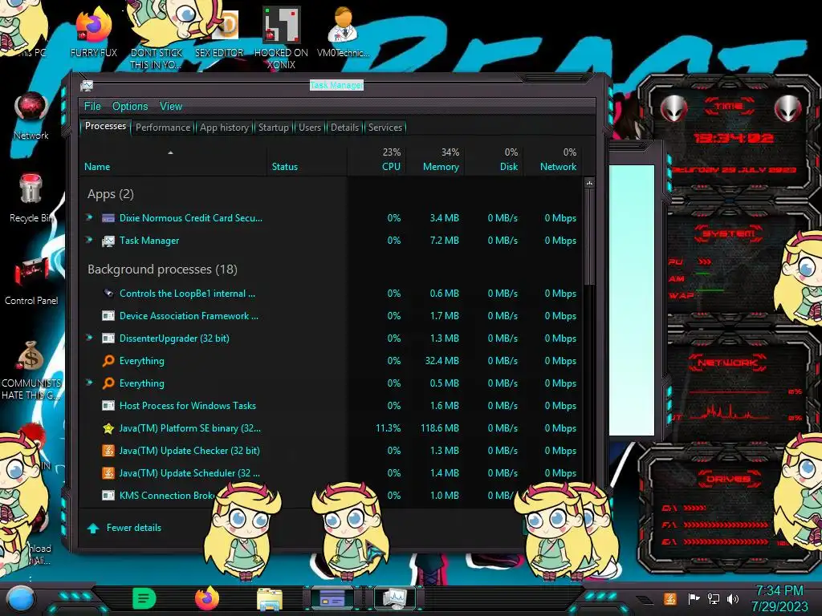822x616 pixels.
Task: Click the process list scrollbar thumb
Action: pyautogui.click(x=590, y=236)
